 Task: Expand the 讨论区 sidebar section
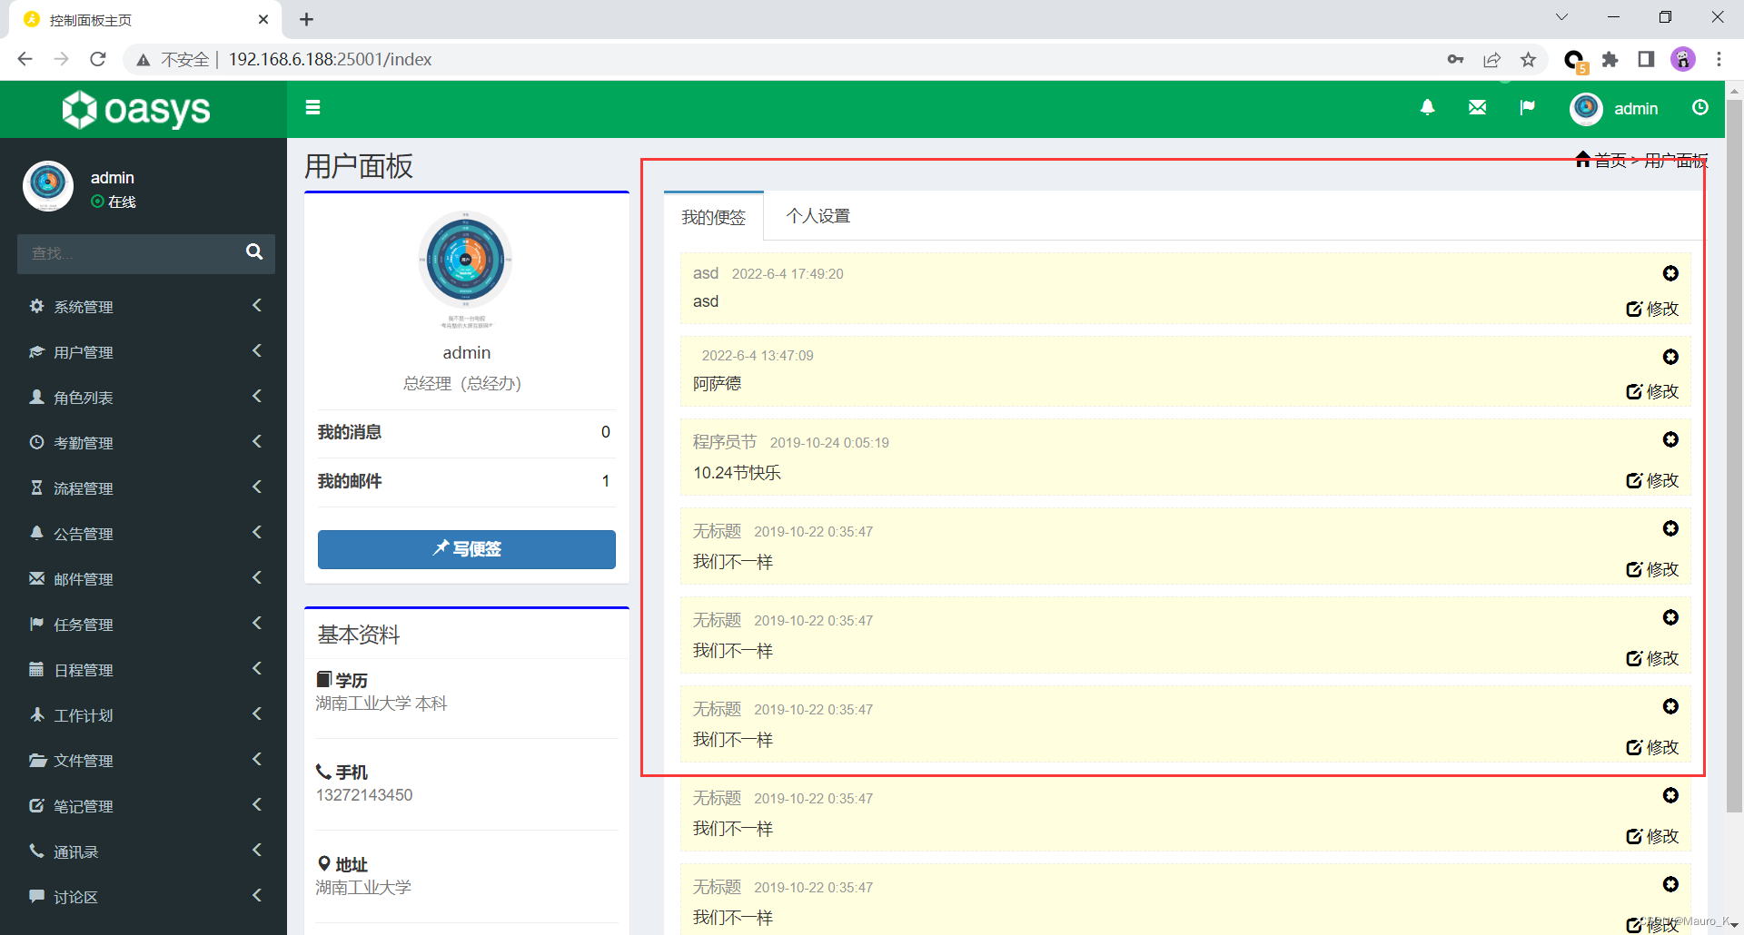point(73,897)
